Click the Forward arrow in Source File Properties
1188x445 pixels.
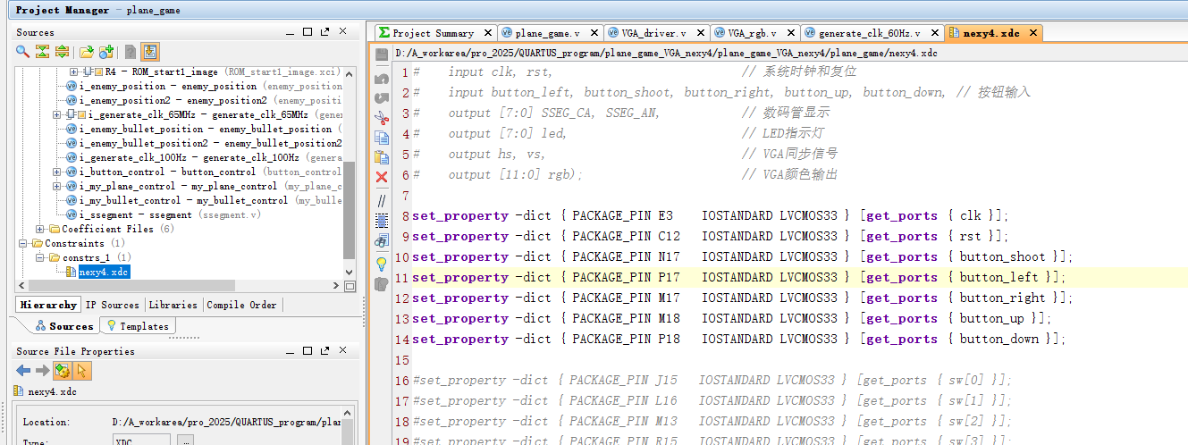click(42, 370)
